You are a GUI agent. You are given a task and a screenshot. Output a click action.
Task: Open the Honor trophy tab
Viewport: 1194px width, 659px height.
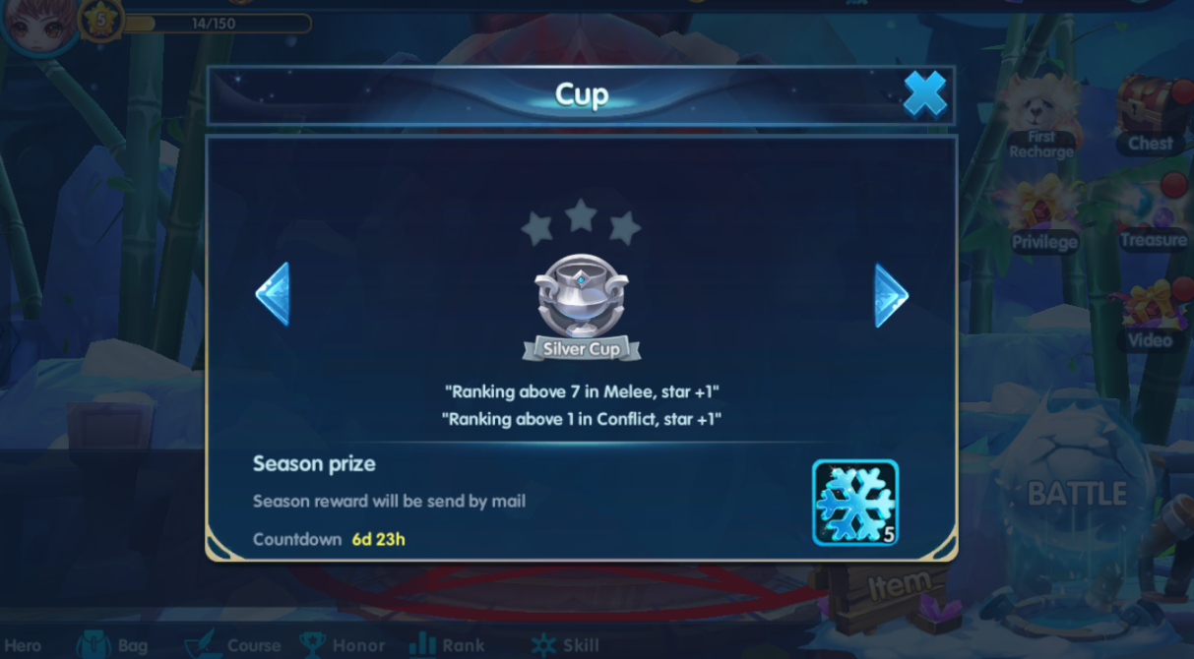pos(342,644)
